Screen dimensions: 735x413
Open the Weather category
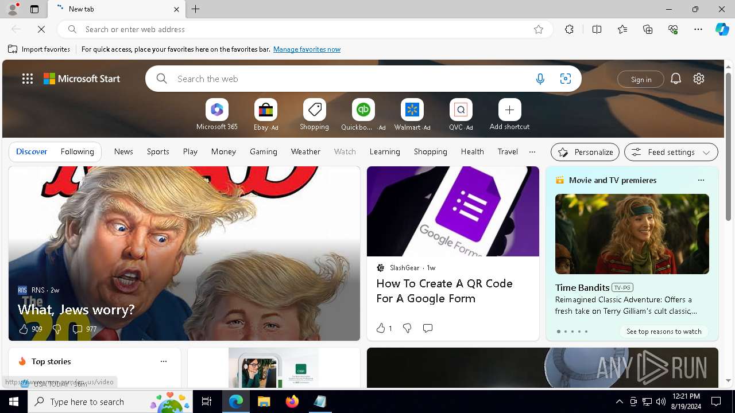pos(305,151)
